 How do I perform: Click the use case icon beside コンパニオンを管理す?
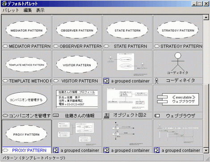5,116
